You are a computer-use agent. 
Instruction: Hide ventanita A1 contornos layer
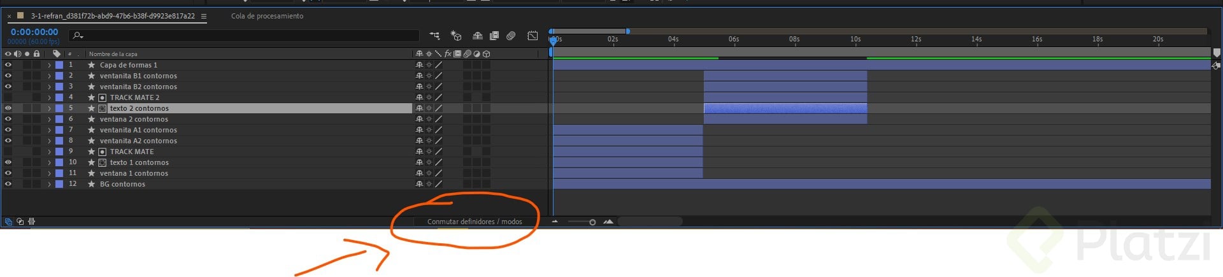[x=8, y=130]
